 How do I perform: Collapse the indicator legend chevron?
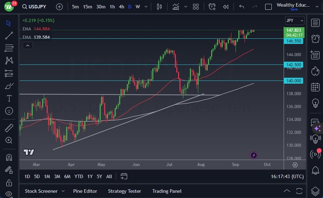(x=28, y=45)
